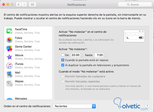
Task: Click the Mapas app icon
Action: (x=9, y=83)
